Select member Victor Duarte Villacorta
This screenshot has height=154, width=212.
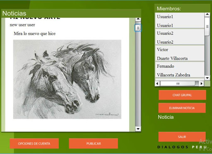tap(180, 54)
